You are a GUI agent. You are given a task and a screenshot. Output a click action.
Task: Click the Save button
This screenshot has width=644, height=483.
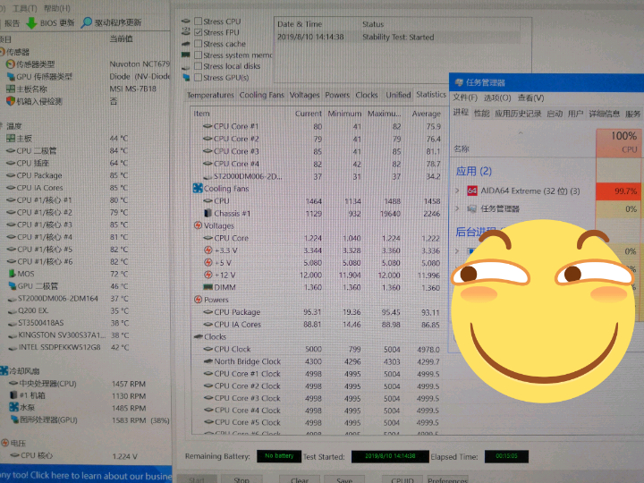[x=344, y=479]
